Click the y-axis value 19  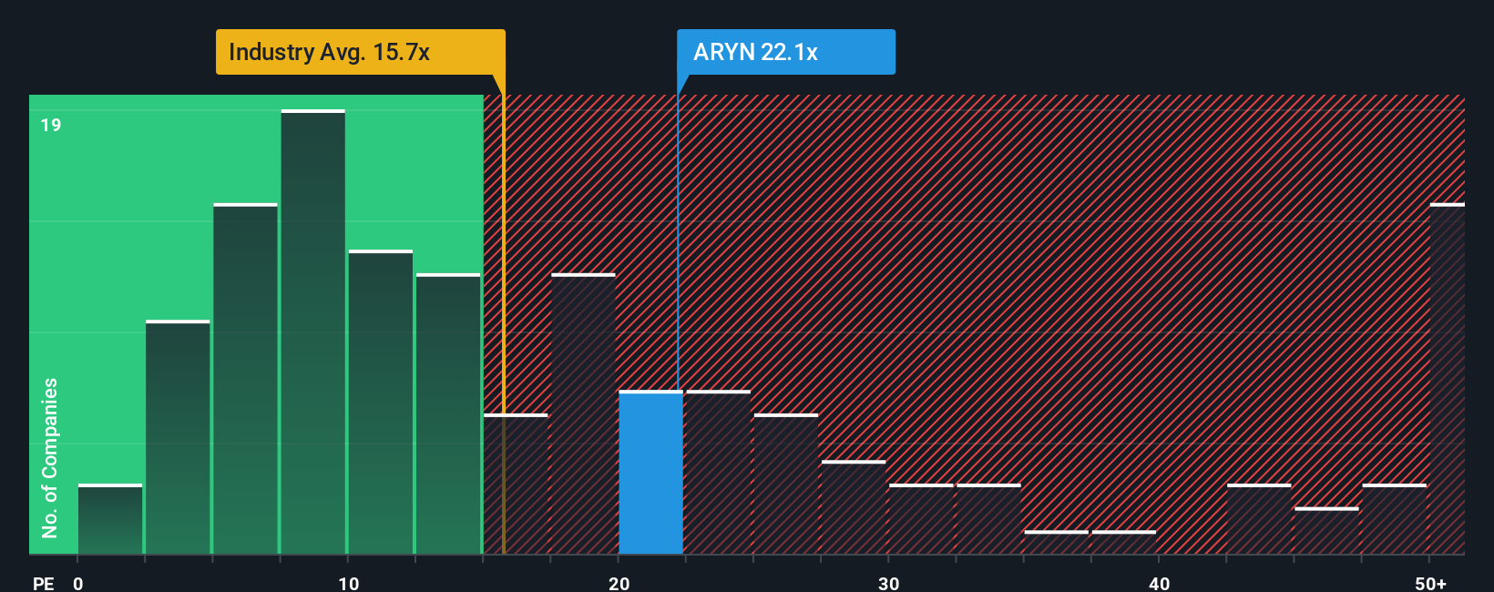click(x=51, y=125)
